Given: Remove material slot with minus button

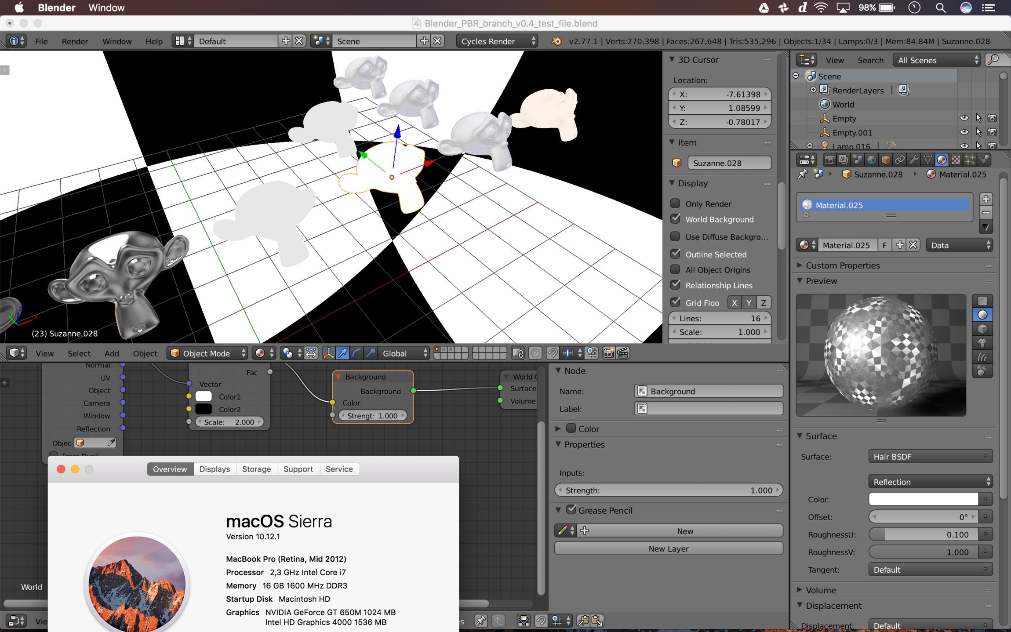Looking at the screenshot, I should point(986,213).
